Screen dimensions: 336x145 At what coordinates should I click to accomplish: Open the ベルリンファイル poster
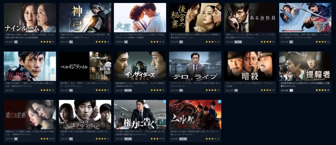coord(85,66)
